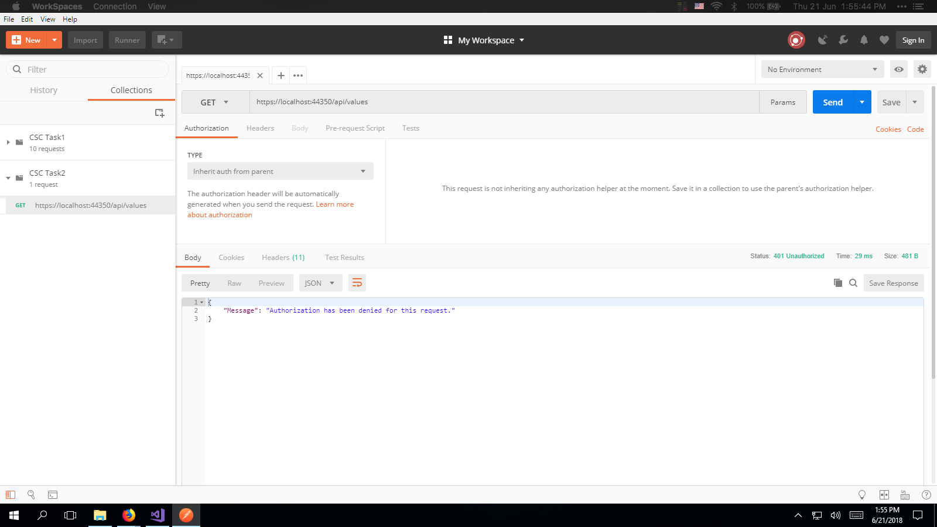The width and height of the screenshot is (937, 527).
Task: Open the auth TYPE dropdown Inherit auth from parent
Action: click(x=280, y=172)
